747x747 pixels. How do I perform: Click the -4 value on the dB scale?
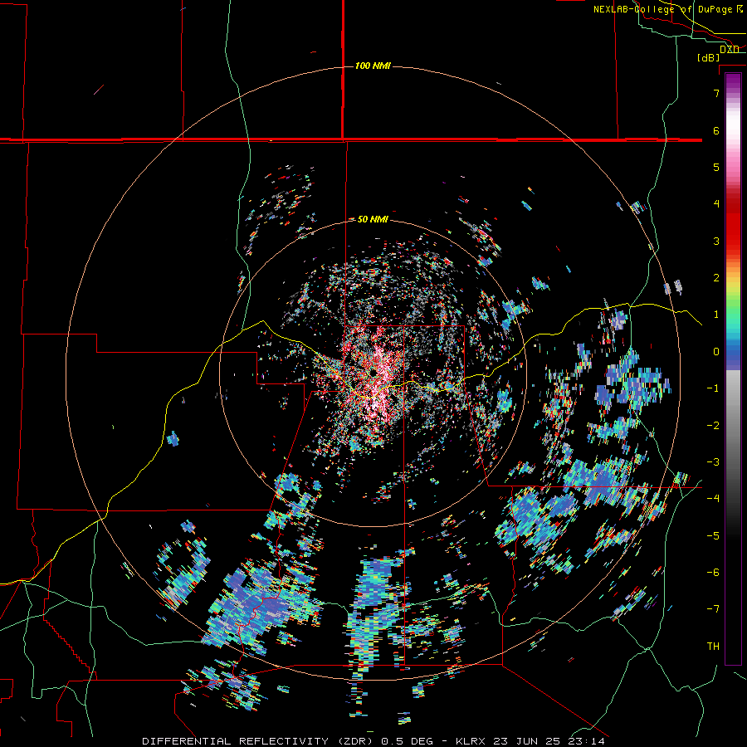point(713,498)
